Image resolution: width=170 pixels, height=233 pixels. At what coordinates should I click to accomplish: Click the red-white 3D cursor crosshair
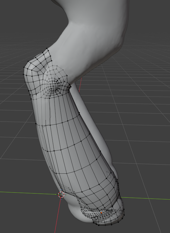pyautogui.click(x=61, y=195)
